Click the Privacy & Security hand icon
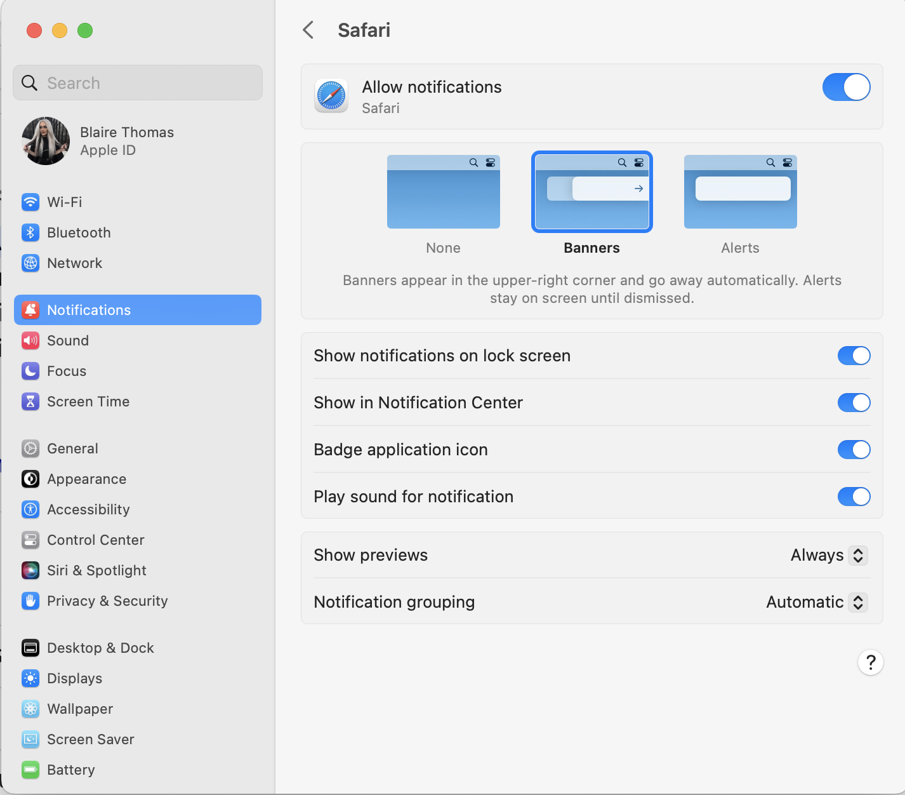905x795 pixels. (30, 601)
